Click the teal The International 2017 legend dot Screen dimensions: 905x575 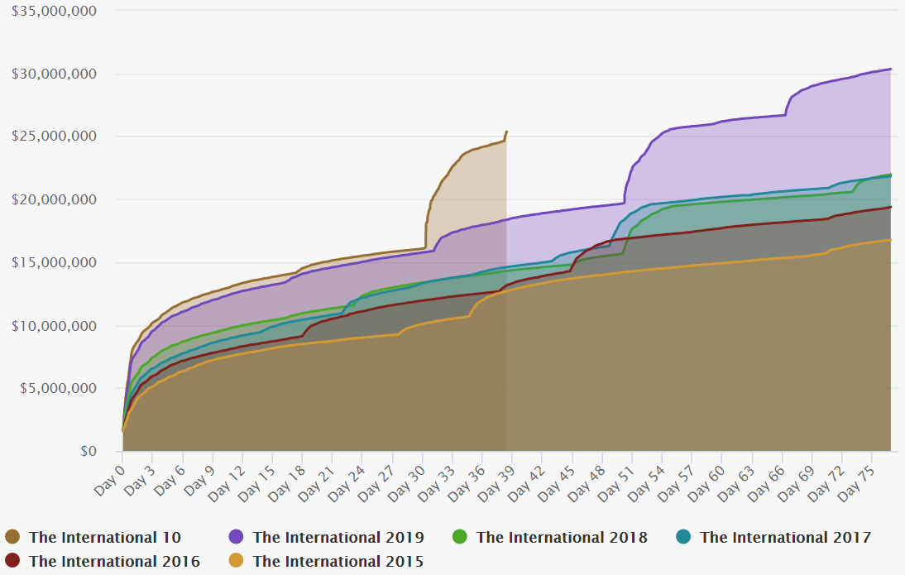pyautogui.click(x=683, y=537)
